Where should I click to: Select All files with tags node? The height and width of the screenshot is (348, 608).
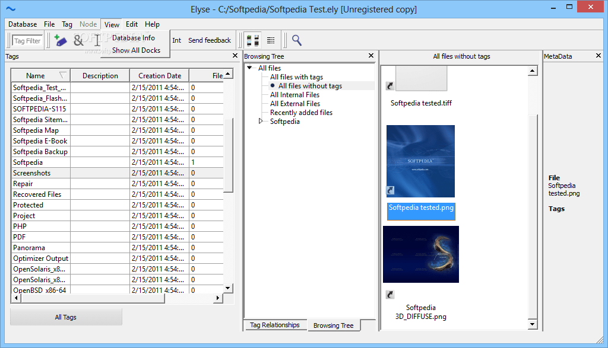tap(296, 77)
